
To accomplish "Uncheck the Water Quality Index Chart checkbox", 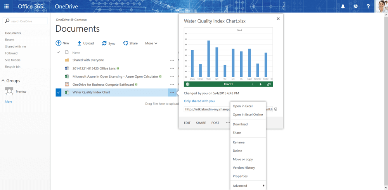I will [59, 93].
